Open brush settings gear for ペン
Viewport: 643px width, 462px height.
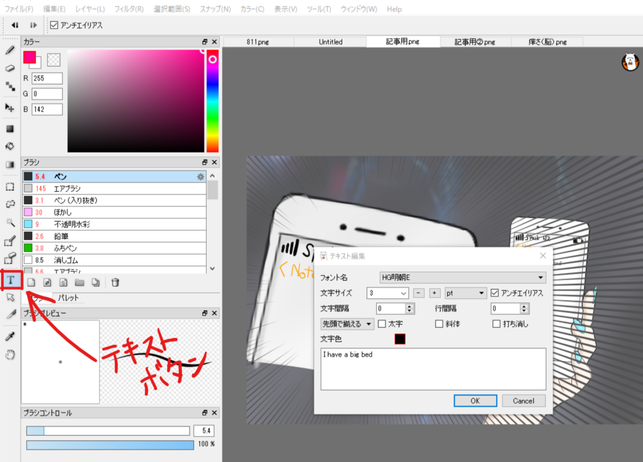[200, 177]
